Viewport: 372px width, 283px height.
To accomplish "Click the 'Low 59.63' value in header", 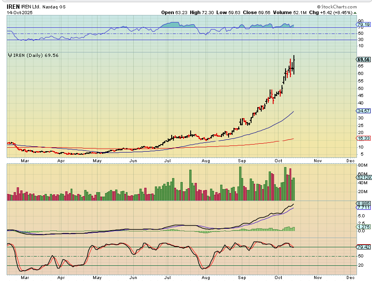I will [x=228, y=12].
